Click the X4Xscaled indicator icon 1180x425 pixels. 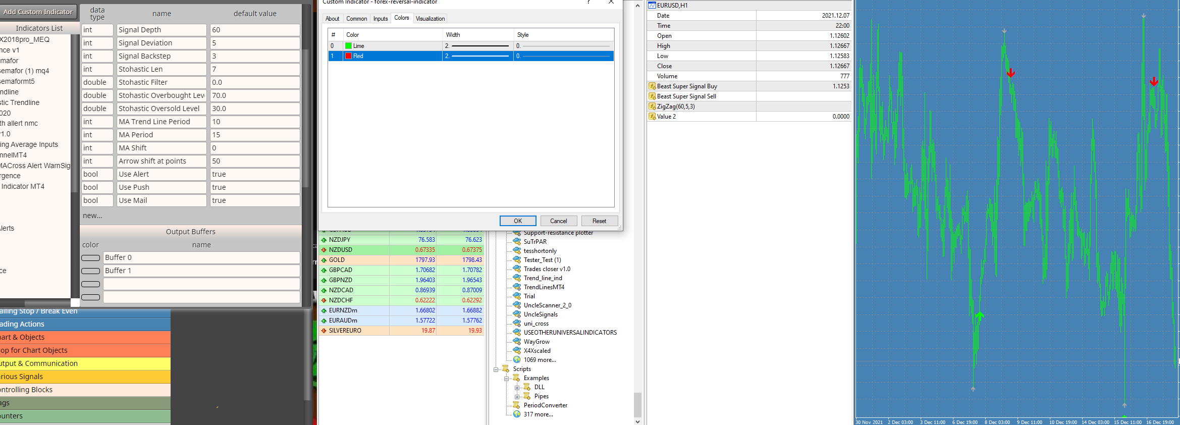[x=517, y=351]
